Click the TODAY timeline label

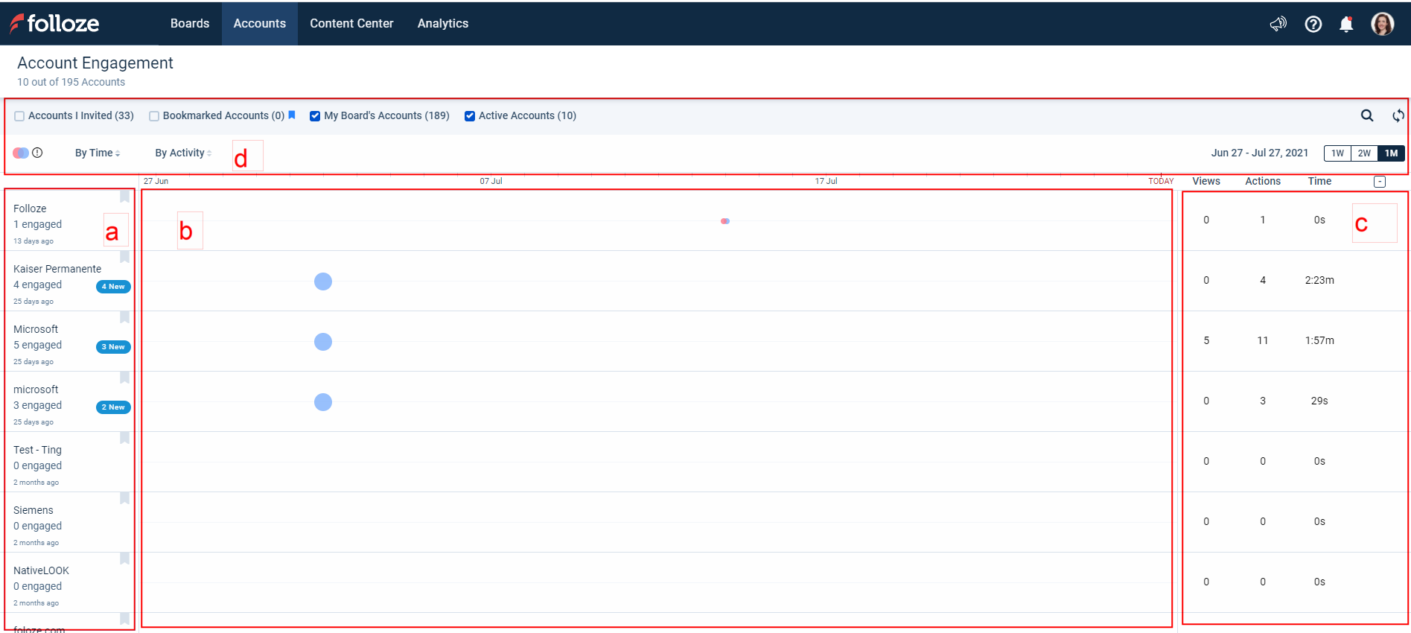tap(1161, 181)
